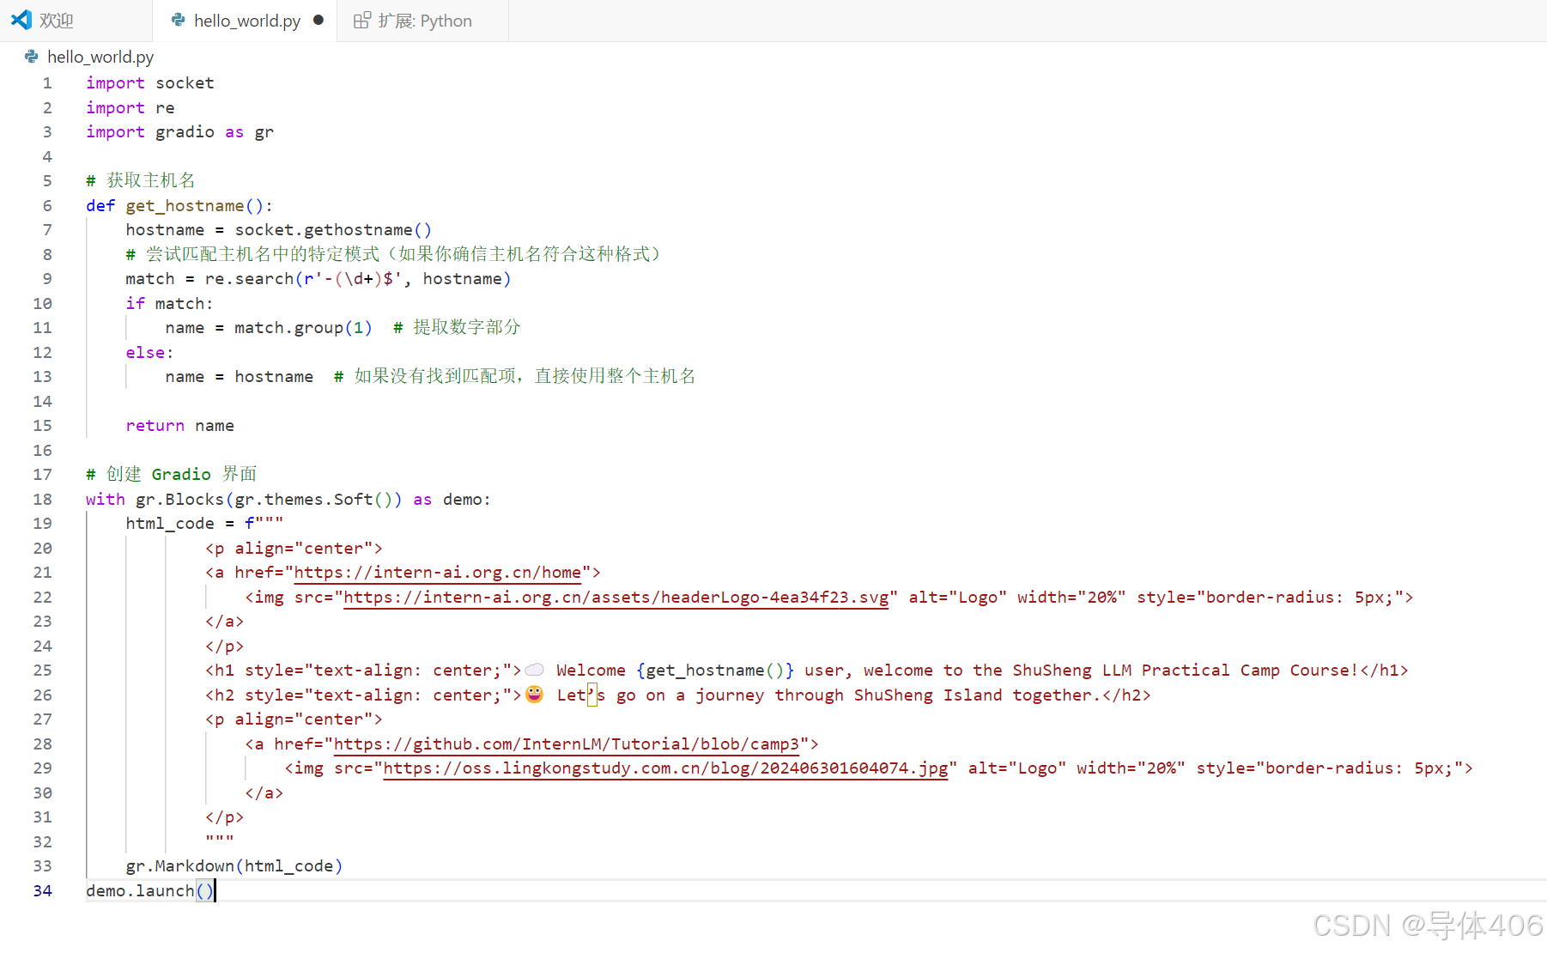Click the unsaved changes dot on hello_world.py tab
The height and width of the screenshot is (953, 1547).
[x=318, y=20]
